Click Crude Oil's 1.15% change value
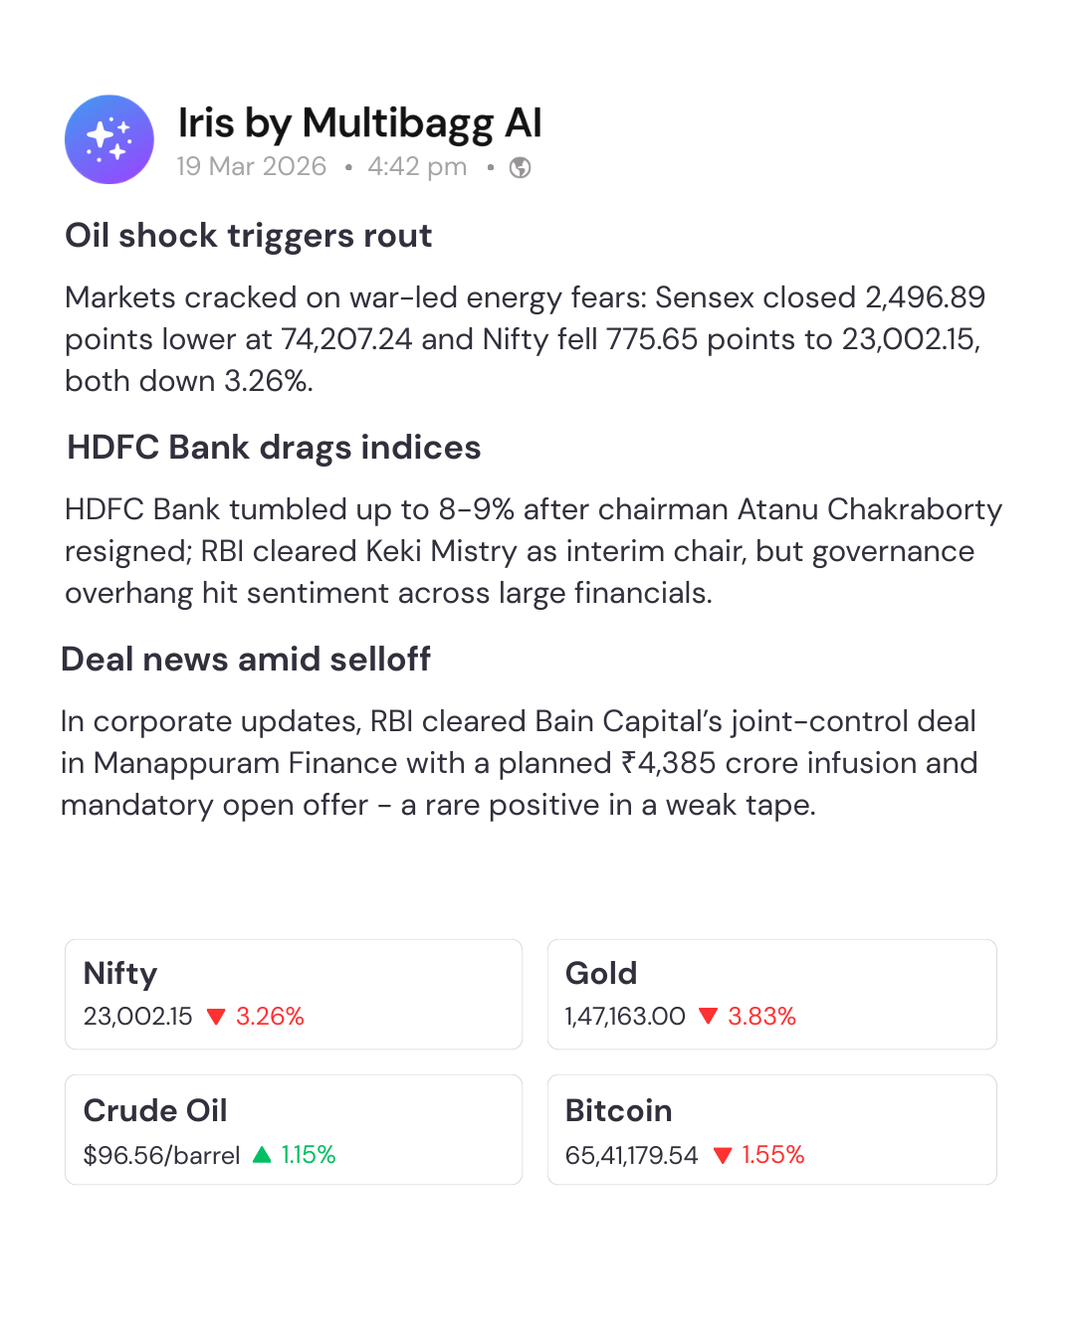1075x1343 pixels. [x=309, y=1155]
